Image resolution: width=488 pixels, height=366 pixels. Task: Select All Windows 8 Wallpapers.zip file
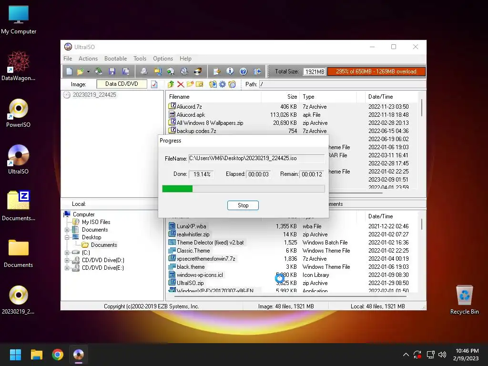210,123
